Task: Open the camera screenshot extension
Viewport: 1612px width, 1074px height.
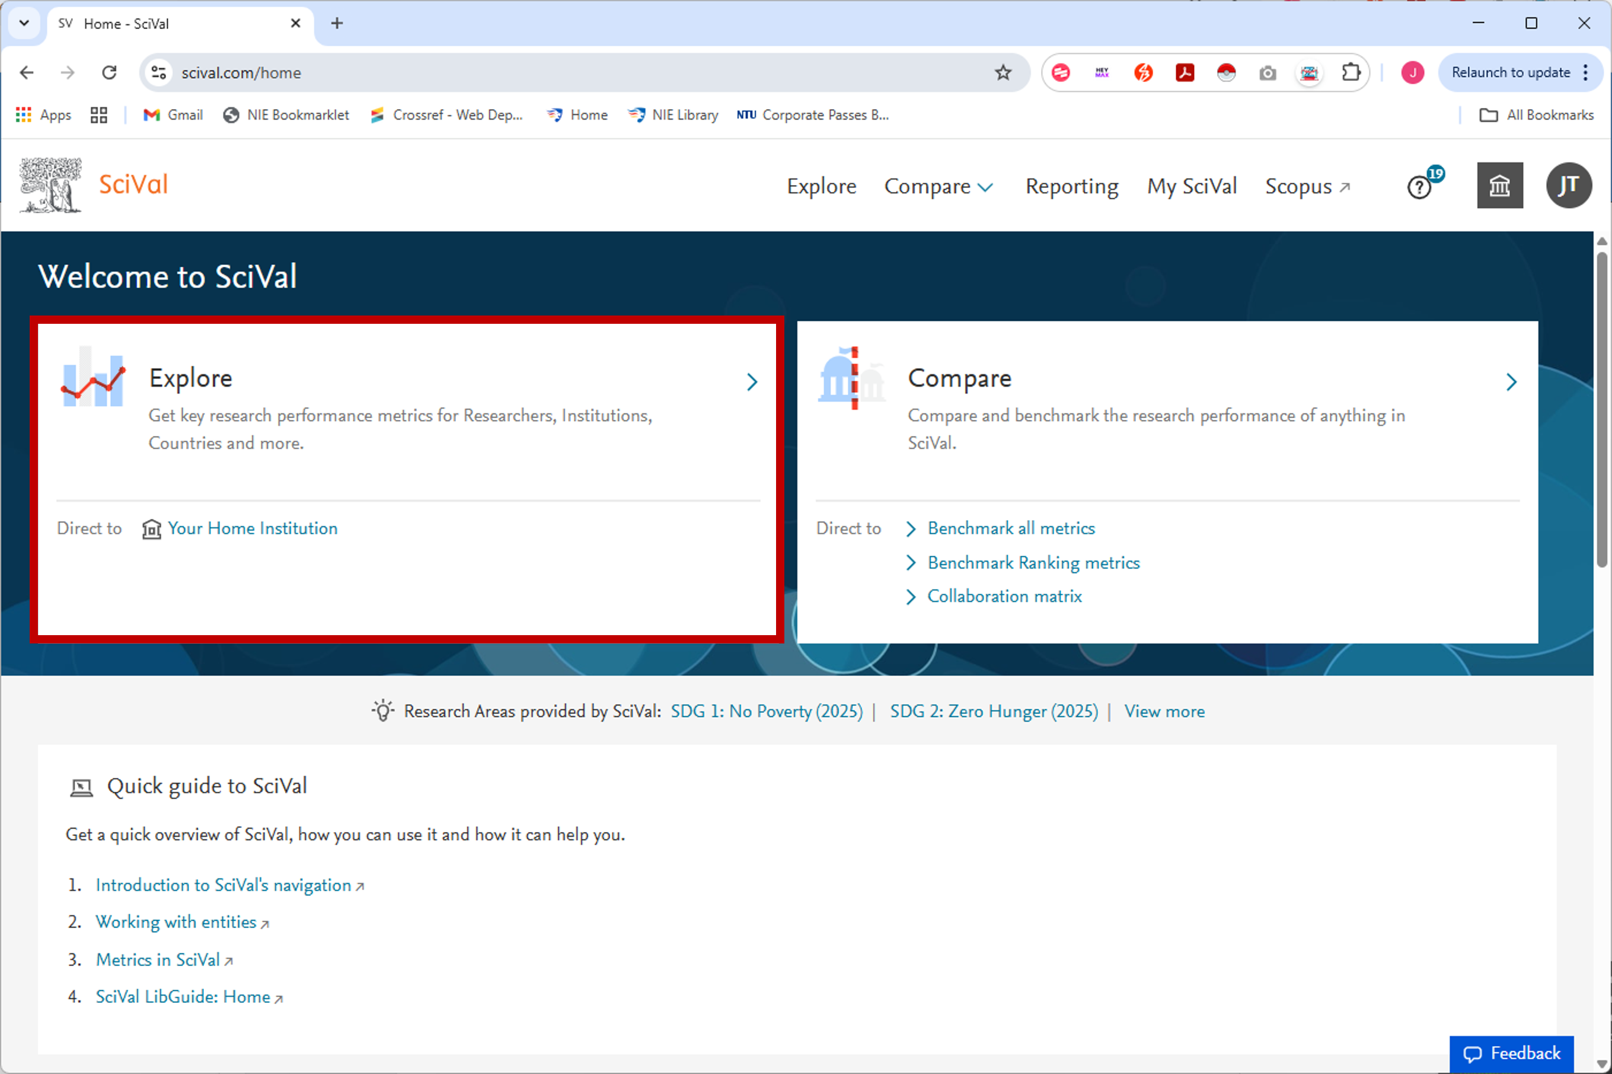Action: pyautogui.click(x=1268, y=72)
